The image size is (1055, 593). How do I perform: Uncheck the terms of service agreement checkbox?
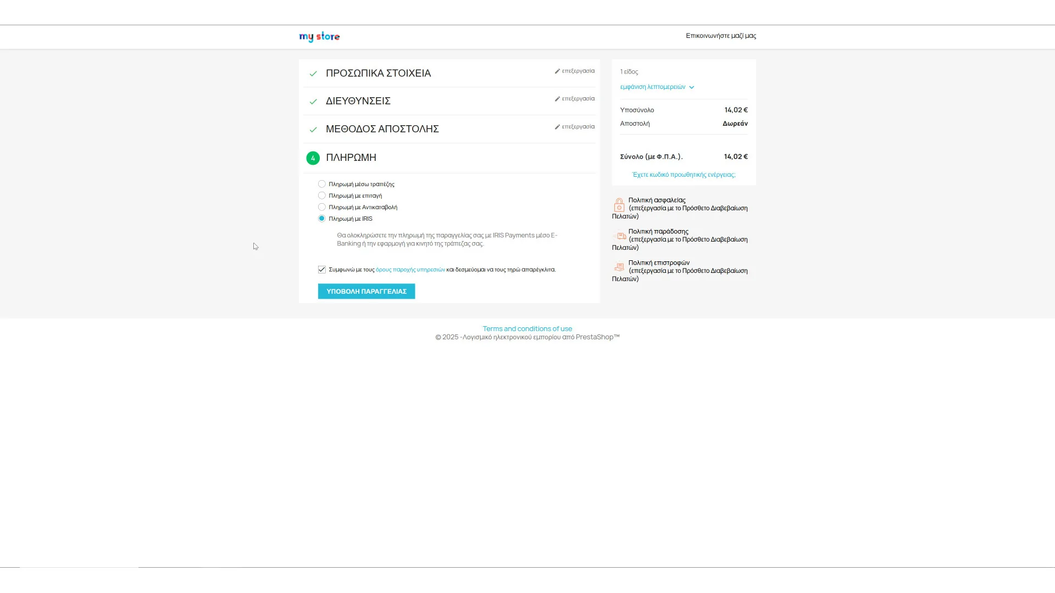point(322,270)
